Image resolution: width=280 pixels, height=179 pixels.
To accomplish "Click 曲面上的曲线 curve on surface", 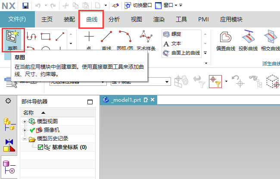I will [181, 53].
